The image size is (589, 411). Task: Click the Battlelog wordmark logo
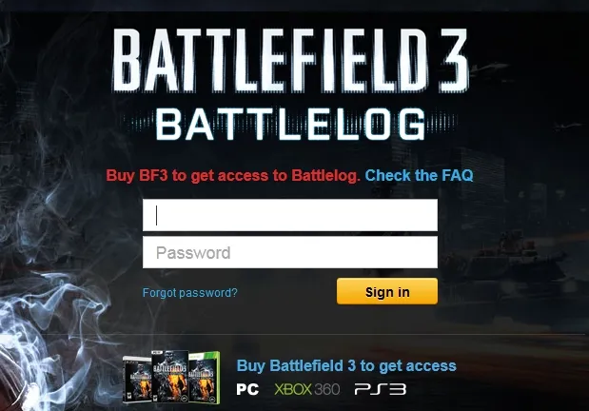tap(290, 125)
